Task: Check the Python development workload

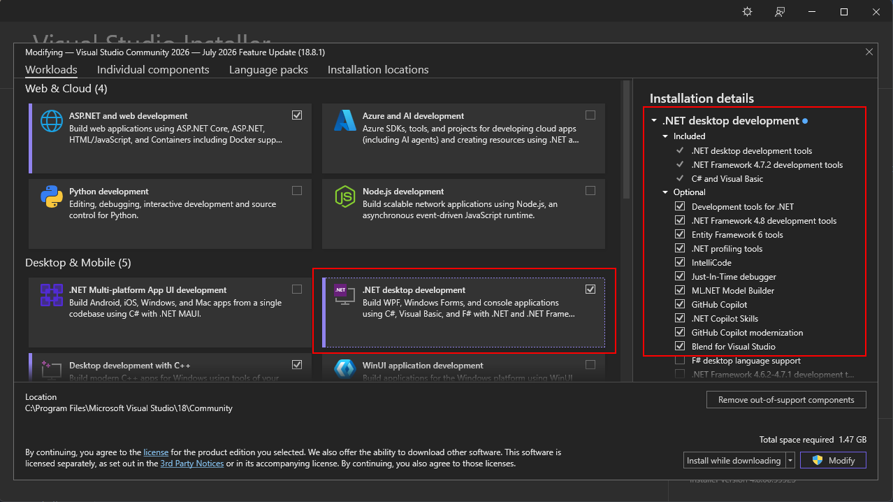Action: pos(297,190)
